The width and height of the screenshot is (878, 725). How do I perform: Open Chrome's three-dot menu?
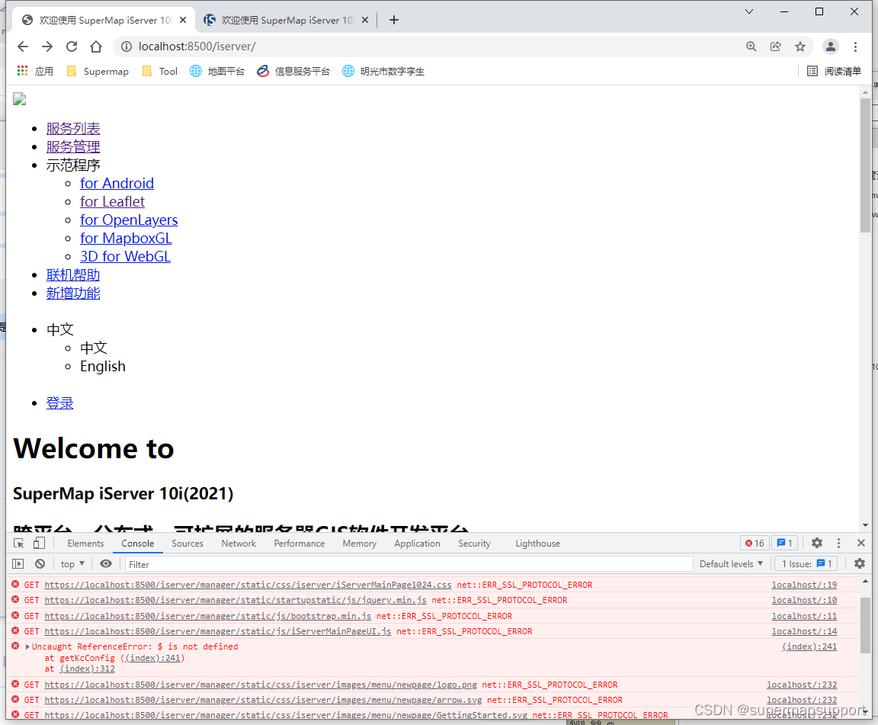pos(855,47)
